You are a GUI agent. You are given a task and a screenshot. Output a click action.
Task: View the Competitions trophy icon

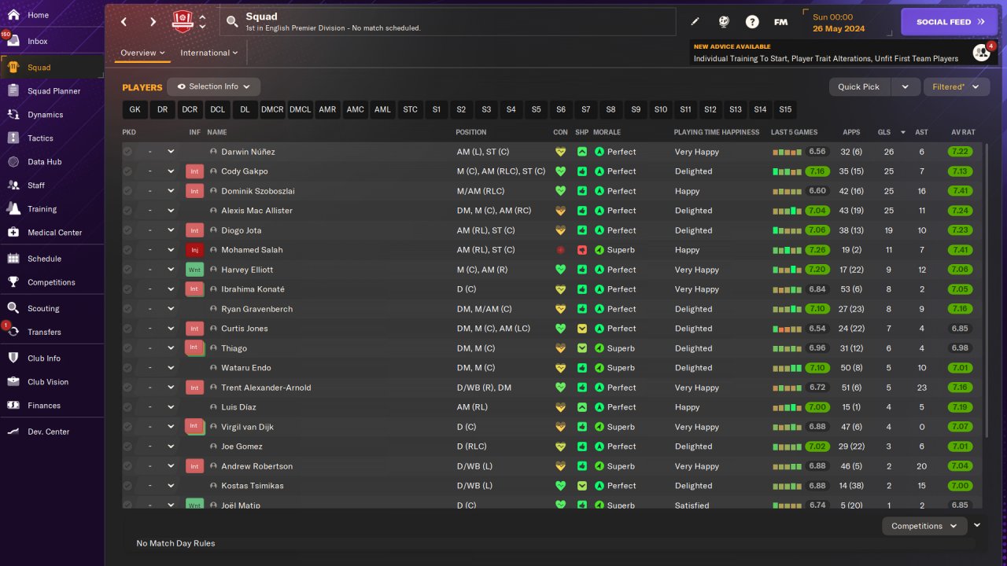coord(13,282)
